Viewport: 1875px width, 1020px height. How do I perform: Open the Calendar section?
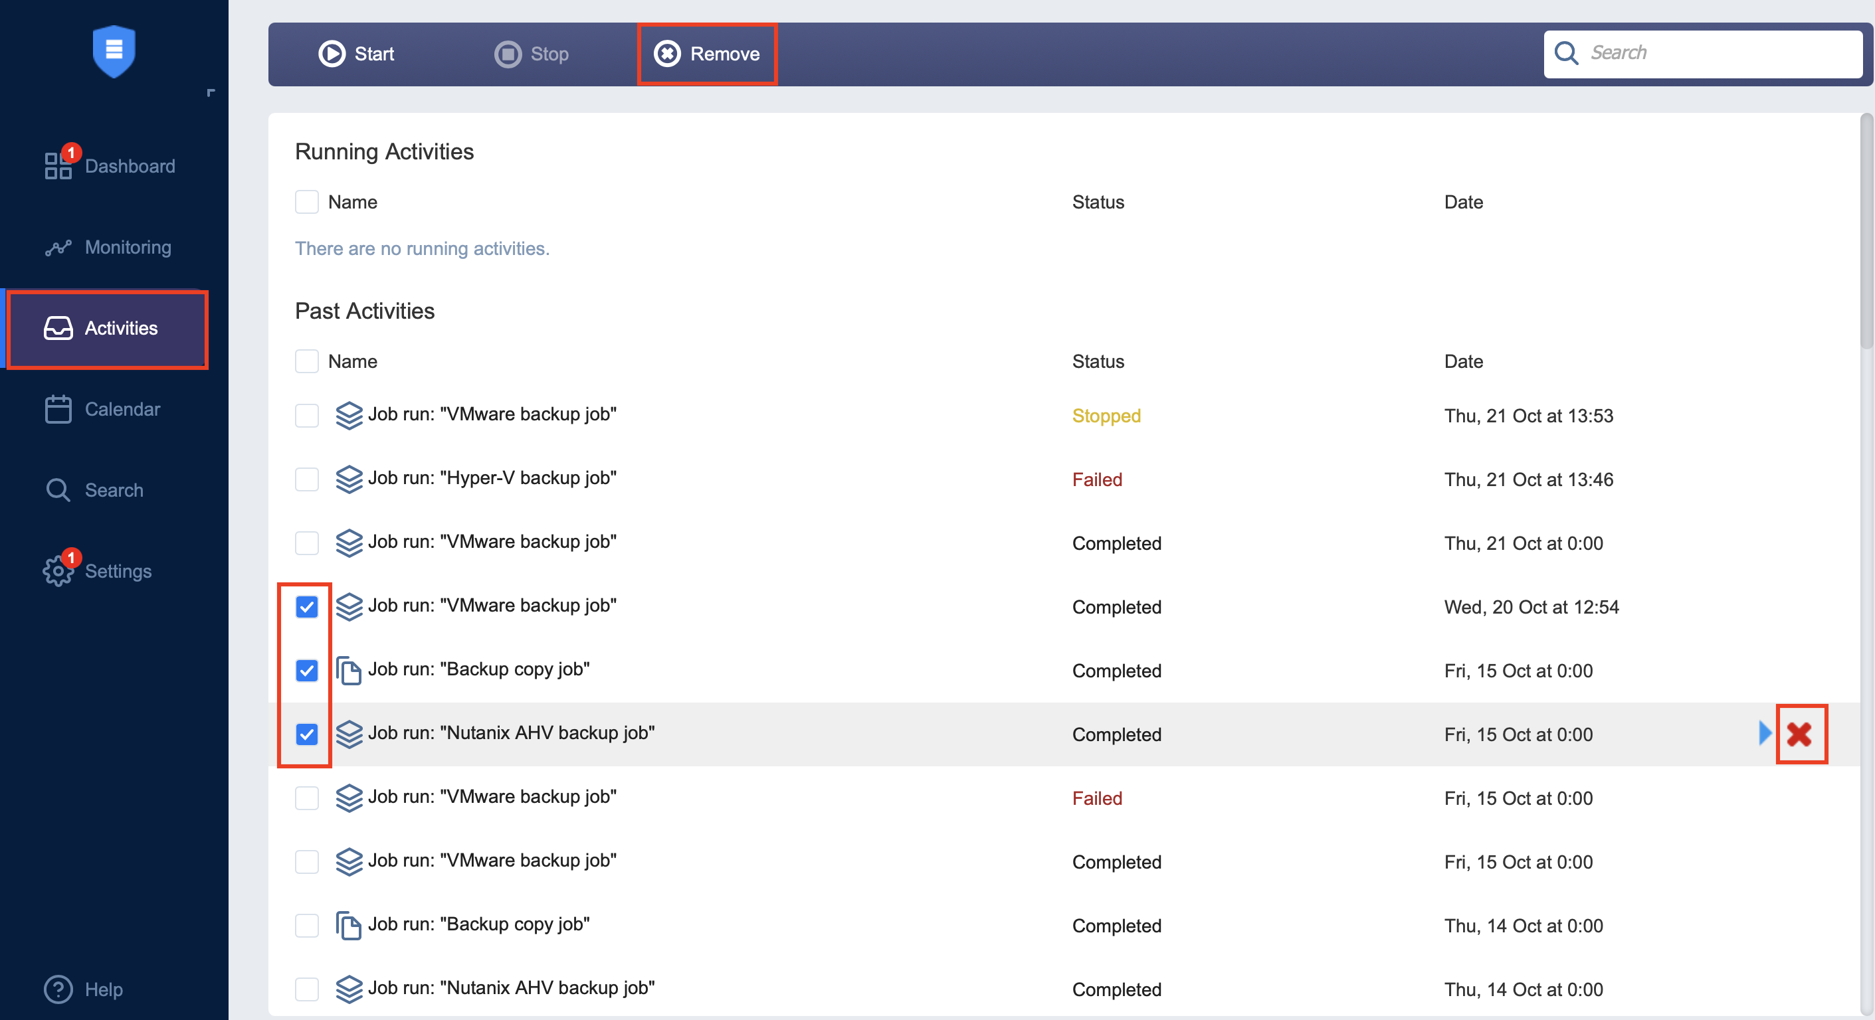click(102, 409)
